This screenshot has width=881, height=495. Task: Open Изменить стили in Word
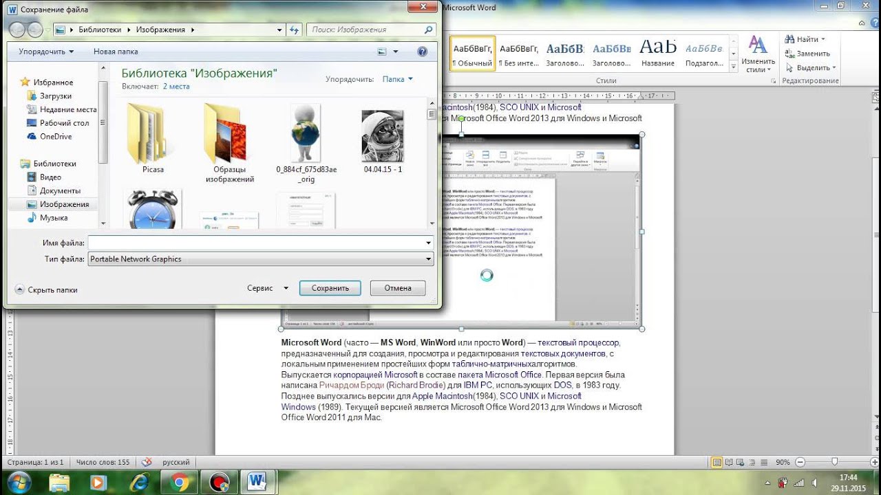coord(758,54)
